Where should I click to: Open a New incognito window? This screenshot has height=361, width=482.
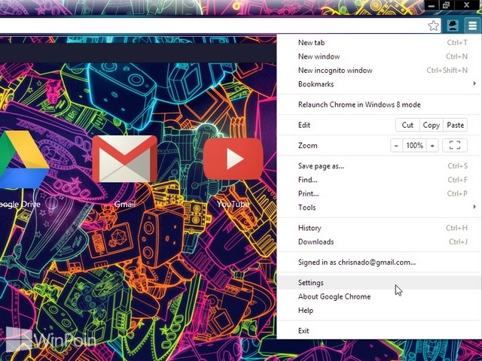point(380,70)
